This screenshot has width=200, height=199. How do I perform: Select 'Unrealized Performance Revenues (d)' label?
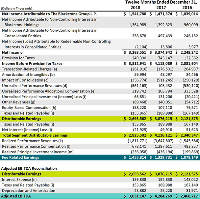click(35, 86)
